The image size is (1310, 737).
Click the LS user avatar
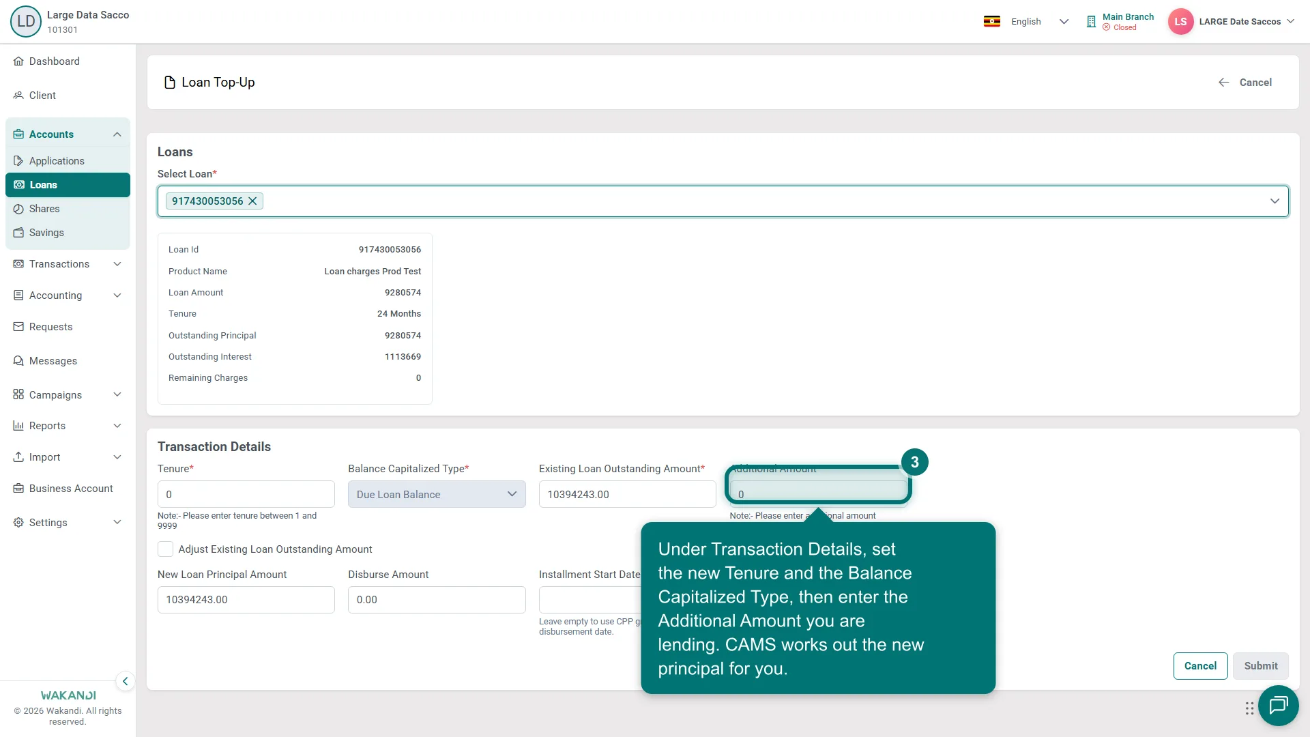coord(1180,21)
